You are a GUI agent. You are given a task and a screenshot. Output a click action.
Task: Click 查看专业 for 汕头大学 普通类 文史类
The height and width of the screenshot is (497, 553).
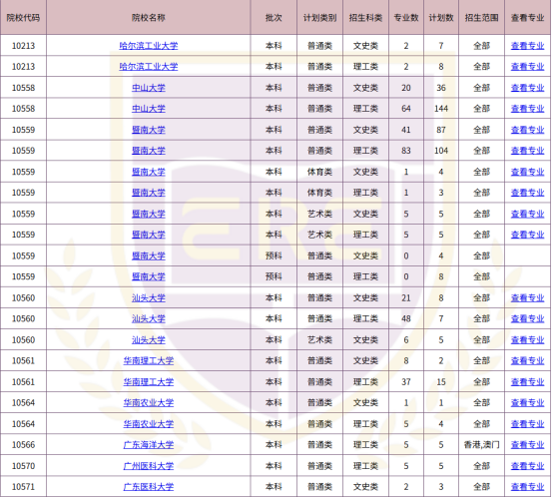[528, 297]
